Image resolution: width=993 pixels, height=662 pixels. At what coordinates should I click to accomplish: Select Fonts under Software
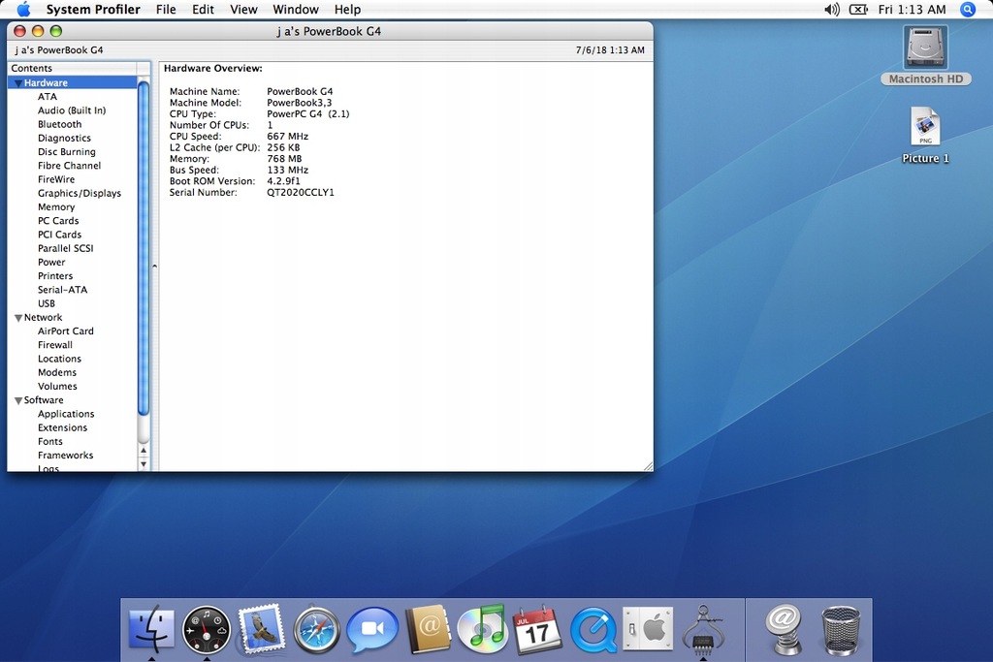click(x=50, y=442)
